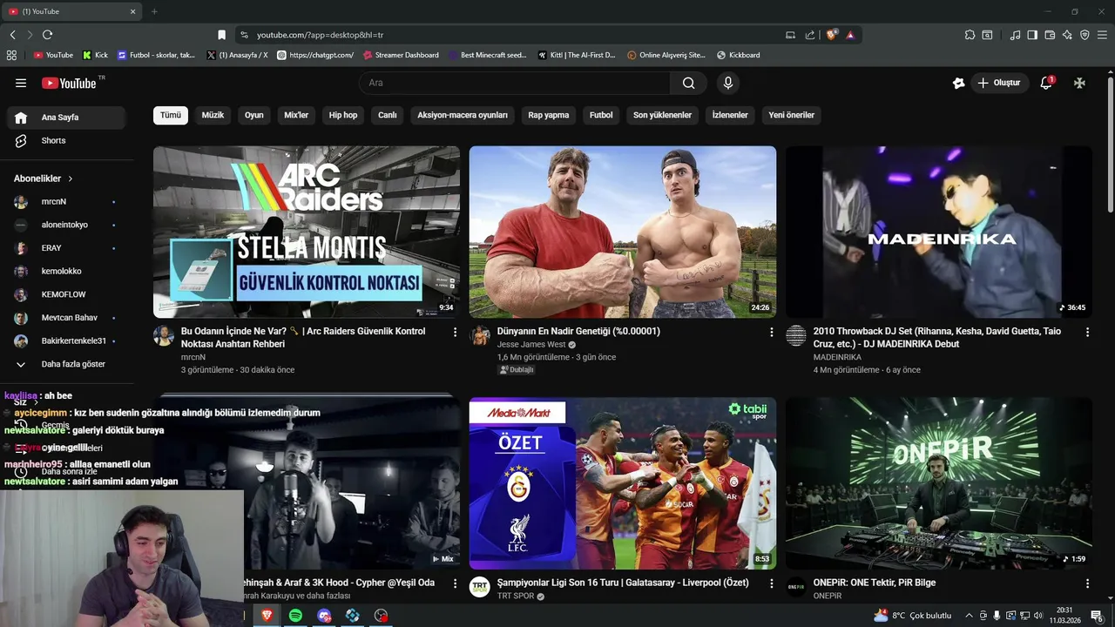The height and width of the screenshot is (627, 1115).
Task: Reload the page
Action: coord(47,35)
